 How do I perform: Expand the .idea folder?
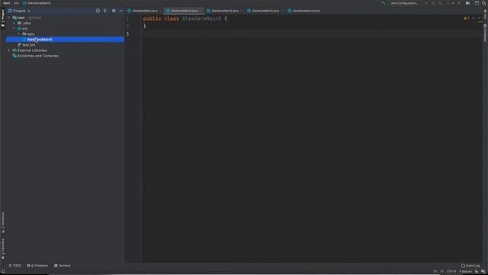coord(14,23)
